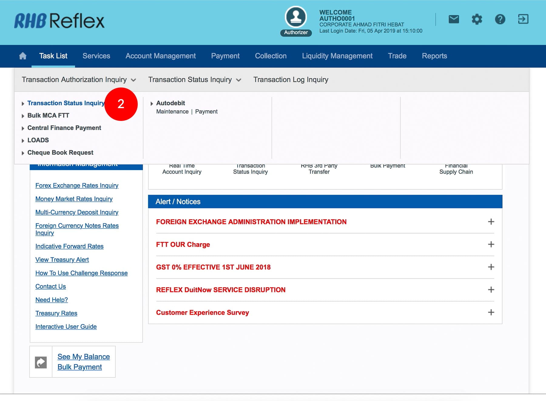This screenshot has width=546, height=401.
Task: Expand Transaction Authorization Inquiry dropdown
Action: coord(79,80)
